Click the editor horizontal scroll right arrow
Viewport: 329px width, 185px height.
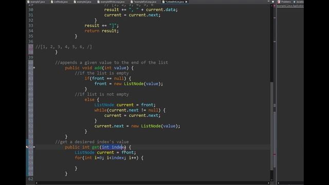tap(268, 183)
